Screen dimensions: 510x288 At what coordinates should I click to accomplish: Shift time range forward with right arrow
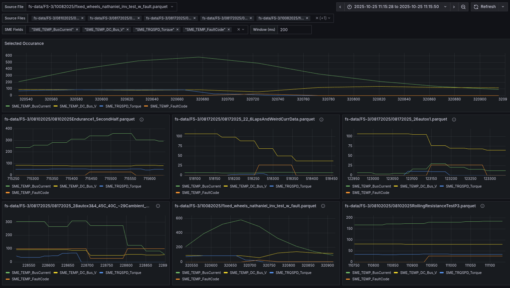(x=454, y=7)
